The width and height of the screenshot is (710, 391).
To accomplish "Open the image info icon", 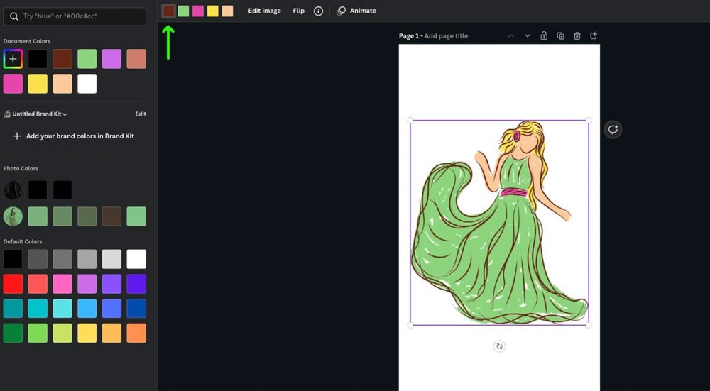I will tap(318, 11).
